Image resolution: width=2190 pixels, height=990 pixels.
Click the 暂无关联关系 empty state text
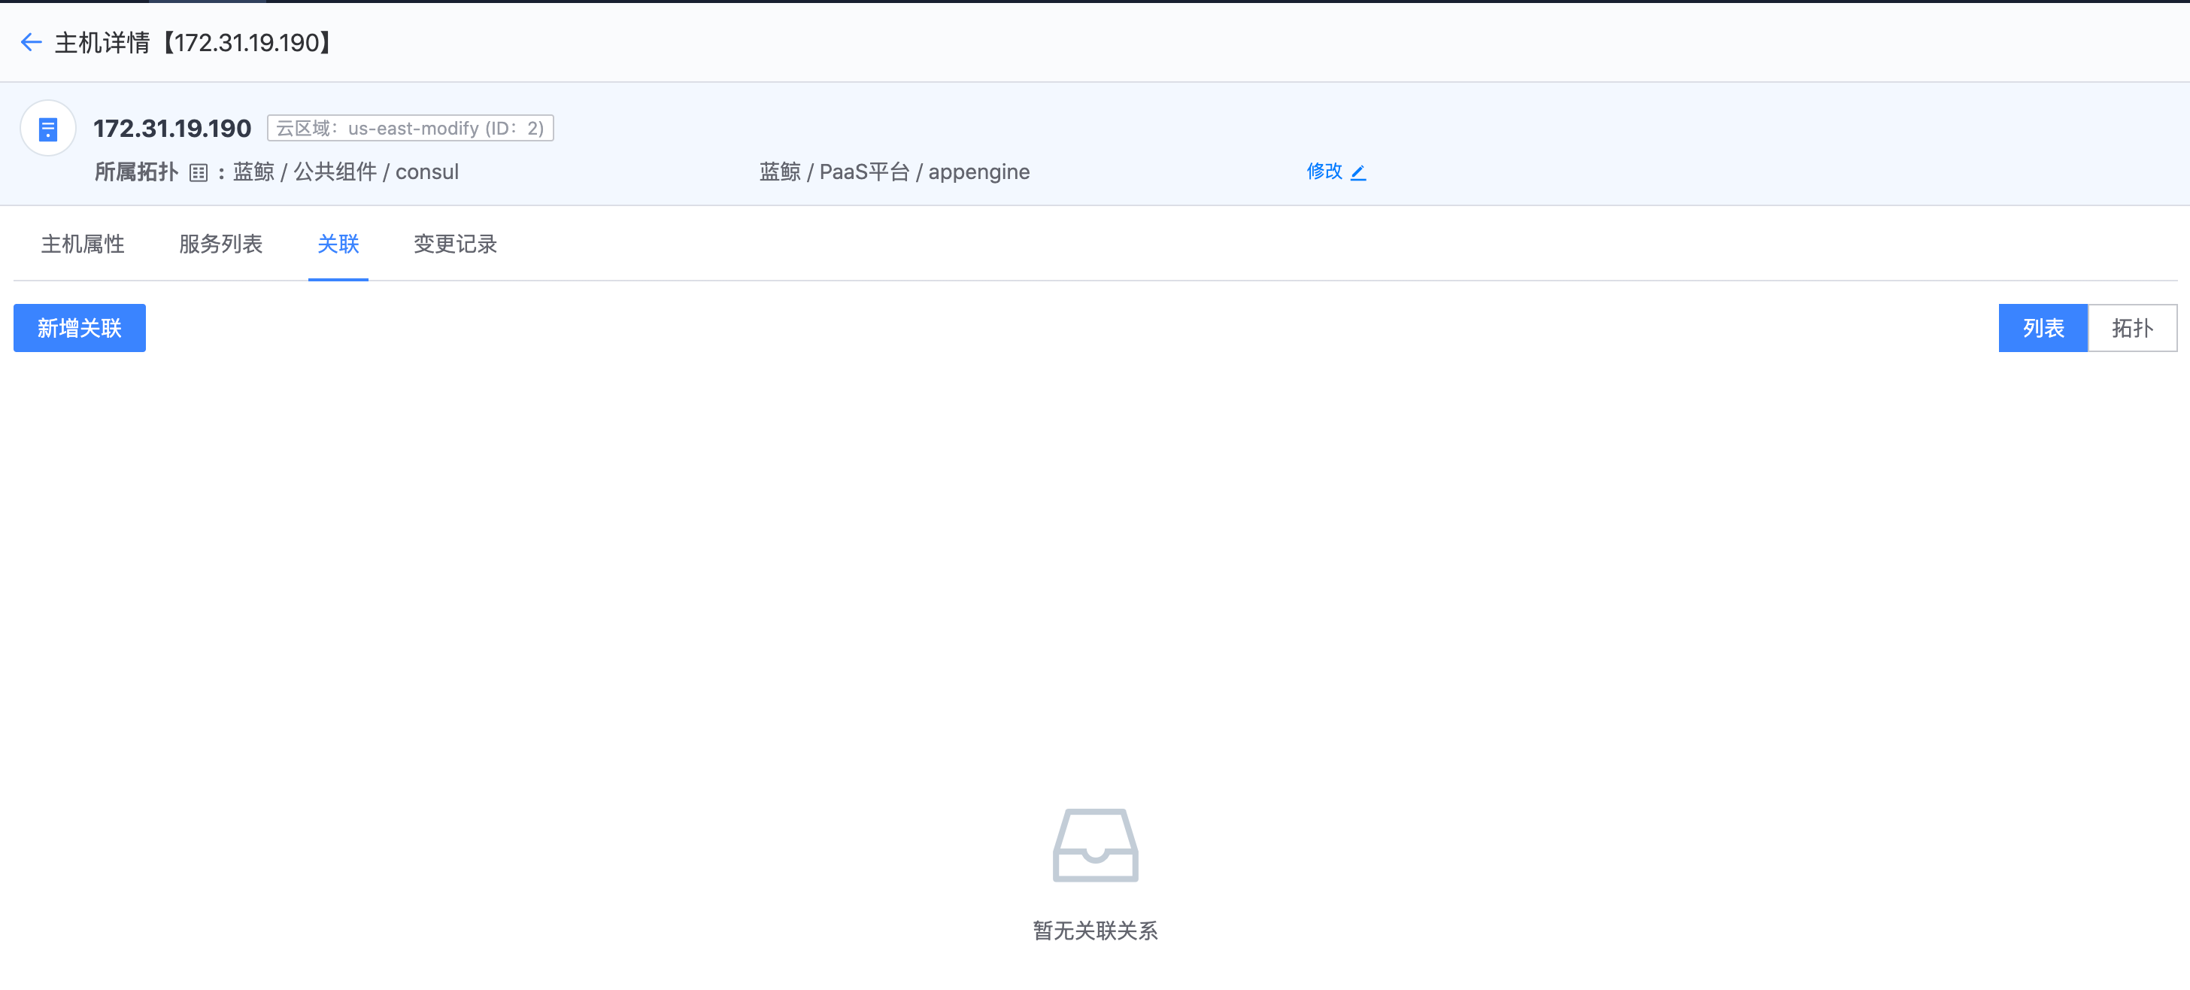point(1095,931)
